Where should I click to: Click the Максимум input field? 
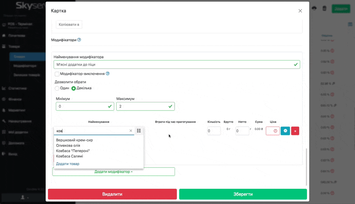click(x=142, y=106)
